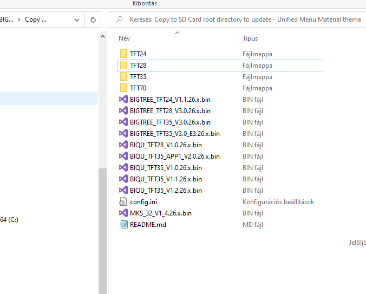Open the address bar history dropdown
The height and width of the screenshot is (294, 366).
pyautogui.click(x=76, y=20)
